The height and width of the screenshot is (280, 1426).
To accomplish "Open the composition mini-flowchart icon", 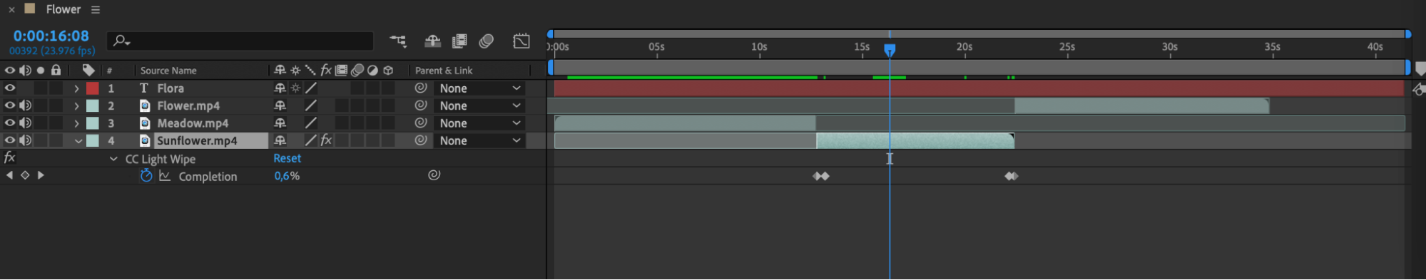I will pos(398,41).
